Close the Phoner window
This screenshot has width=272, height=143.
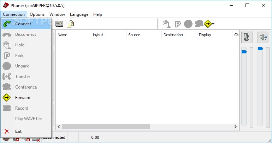[x=263, y=5]
